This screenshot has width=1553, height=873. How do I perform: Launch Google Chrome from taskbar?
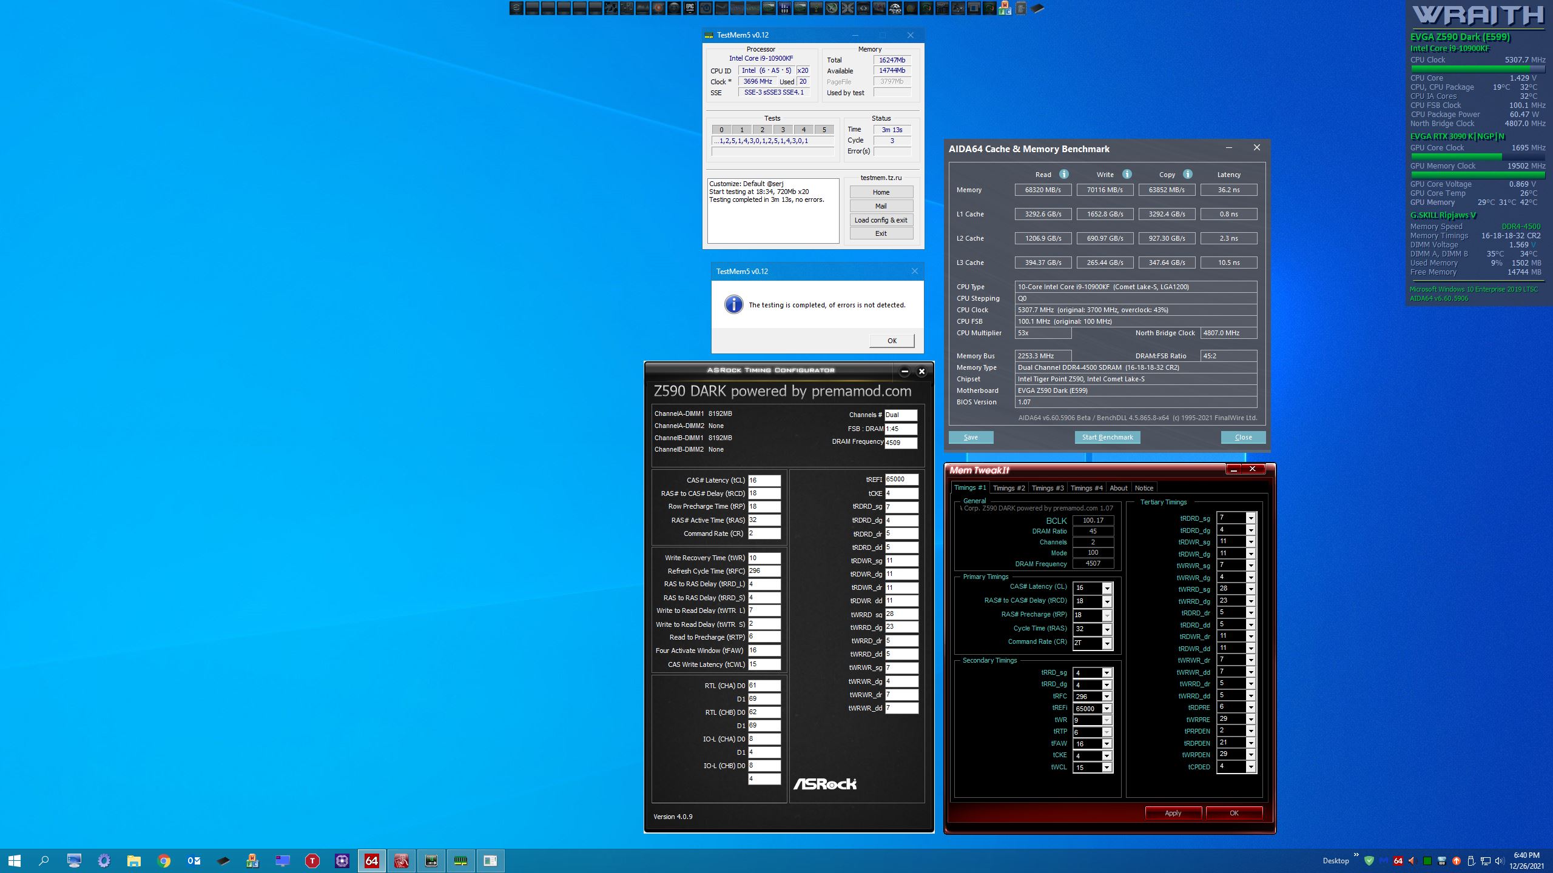[x=164, y=860]
